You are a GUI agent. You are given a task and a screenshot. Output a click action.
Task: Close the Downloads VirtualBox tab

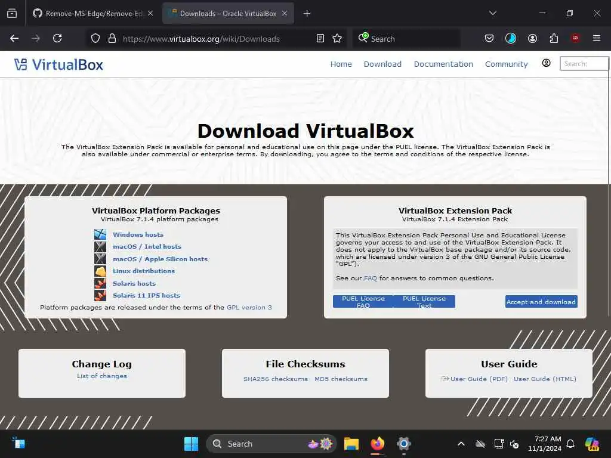[285, 13]
